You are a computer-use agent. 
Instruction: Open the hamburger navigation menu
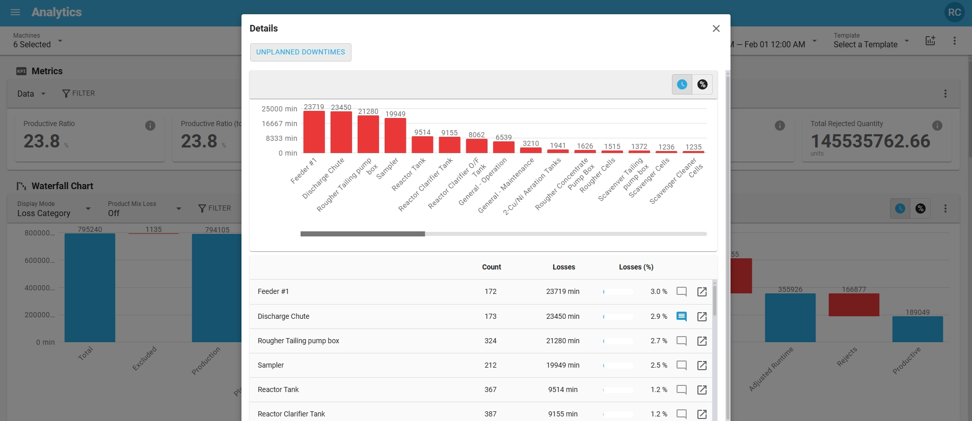click(15, 12)
